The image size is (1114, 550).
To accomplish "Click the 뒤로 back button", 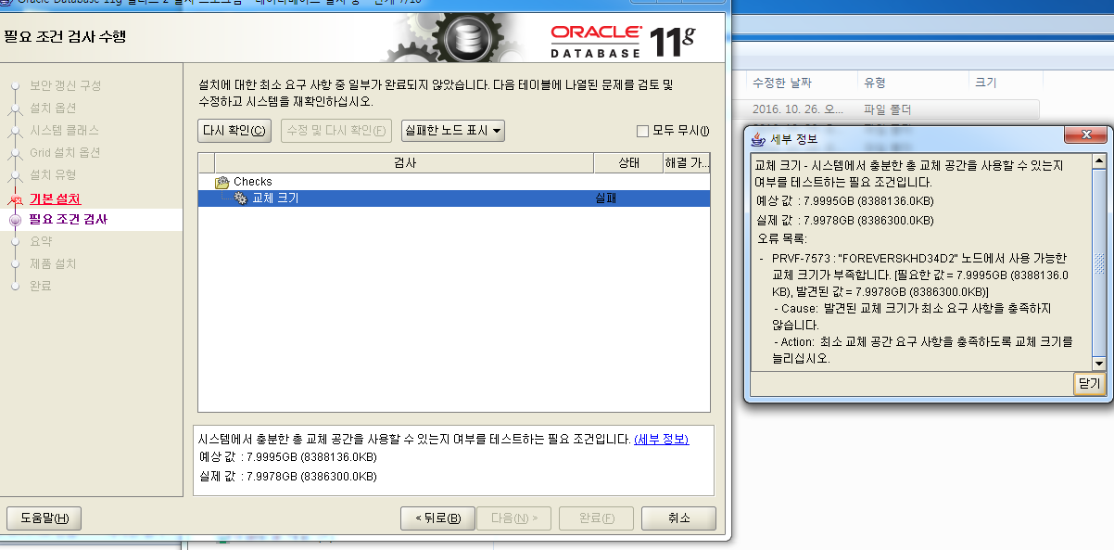I will pos(437,518).
